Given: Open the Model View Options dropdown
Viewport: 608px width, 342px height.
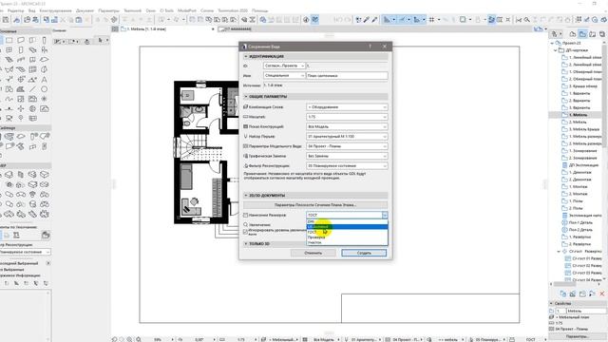Looking at the screenshot, I should [x=347, y=146].
